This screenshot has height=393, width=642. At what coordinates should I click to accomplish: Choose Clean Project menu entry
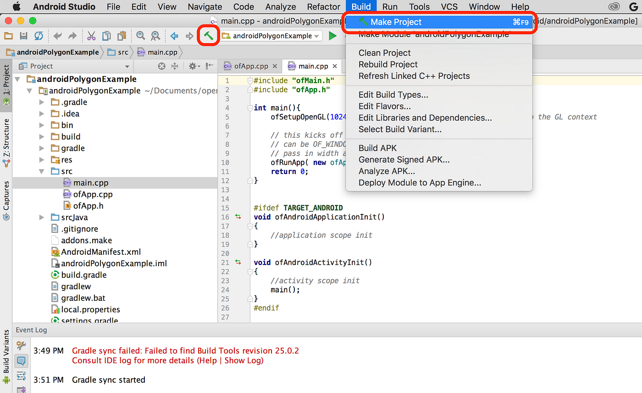(438, 53)
